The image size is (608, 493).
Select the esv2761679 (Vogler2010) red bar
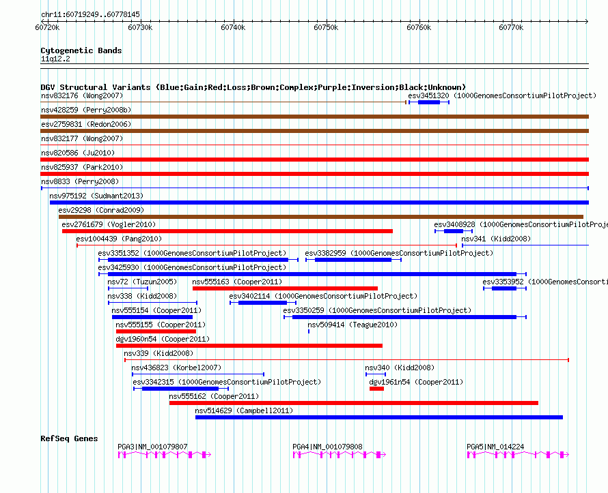coord(227,231)
